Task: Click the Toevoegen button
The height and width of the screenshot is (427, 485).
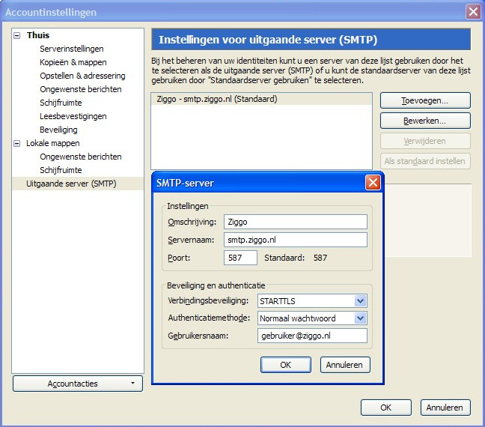Action: click(x=424, y=100)
